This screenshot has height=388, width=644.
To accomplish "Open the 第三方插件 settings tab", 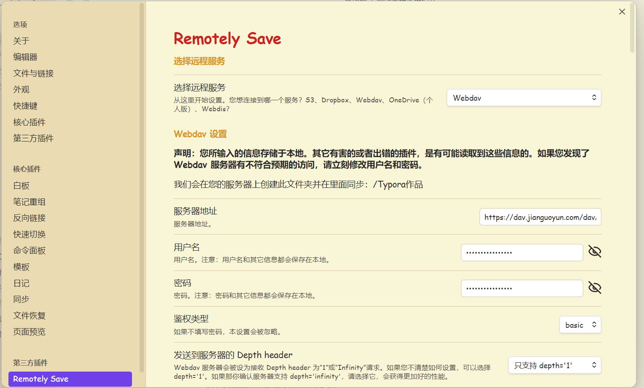I will (x=33, y=138).
